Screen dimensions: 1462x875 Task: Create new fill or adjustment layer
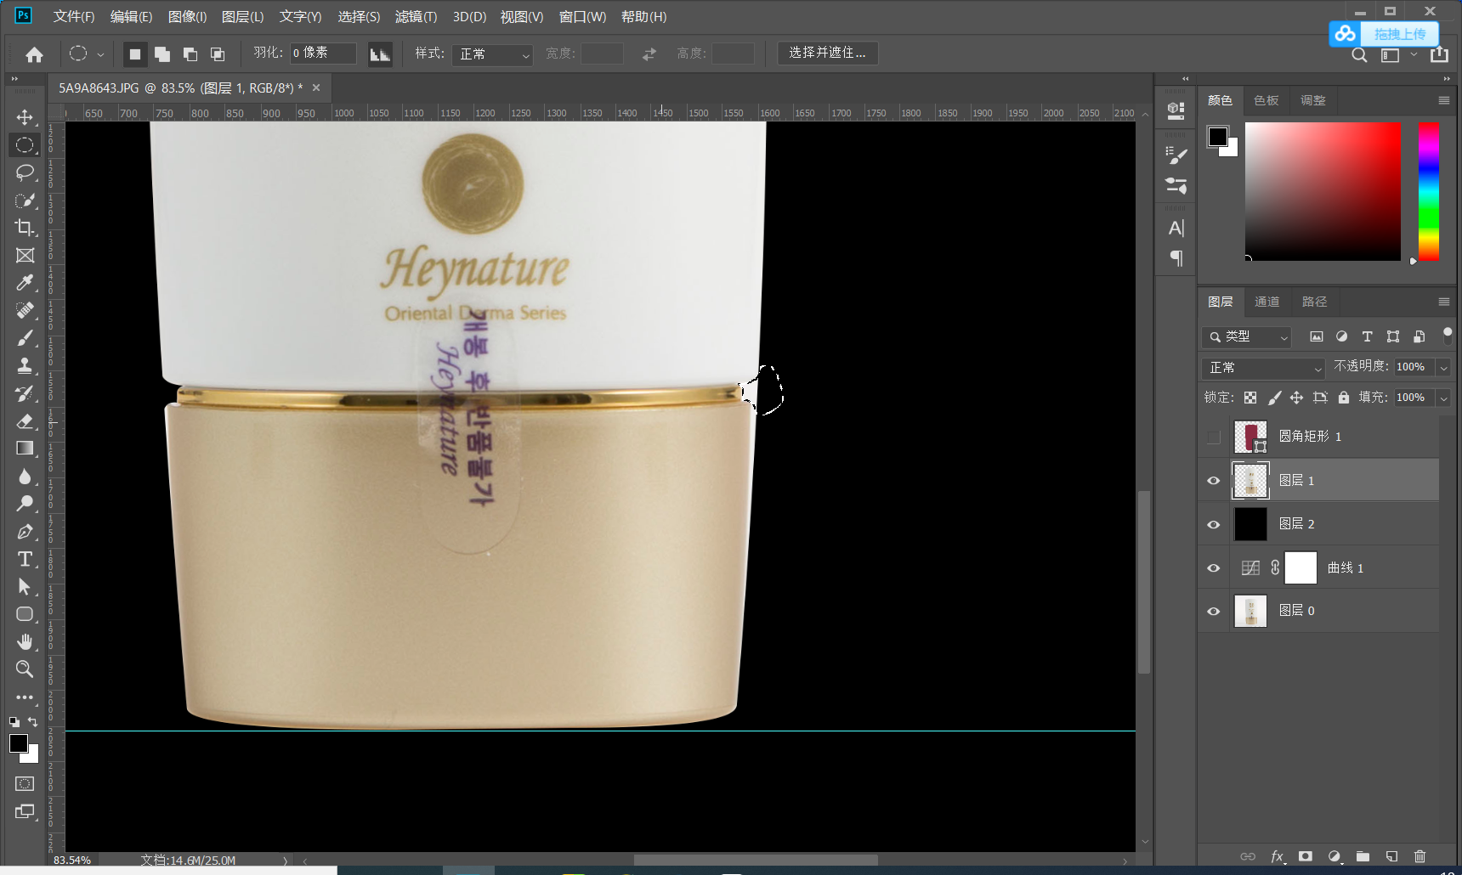pos(1334,856)
